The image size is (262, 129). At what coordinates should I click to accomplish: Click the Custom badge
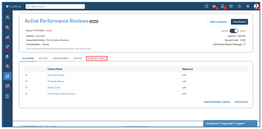(x=94, y=21)
